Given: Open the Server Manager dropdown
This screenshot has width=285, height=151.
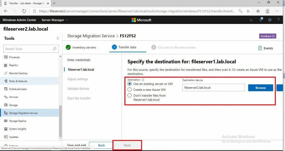Looking at the screenshot, I should [x=55, y=20].
